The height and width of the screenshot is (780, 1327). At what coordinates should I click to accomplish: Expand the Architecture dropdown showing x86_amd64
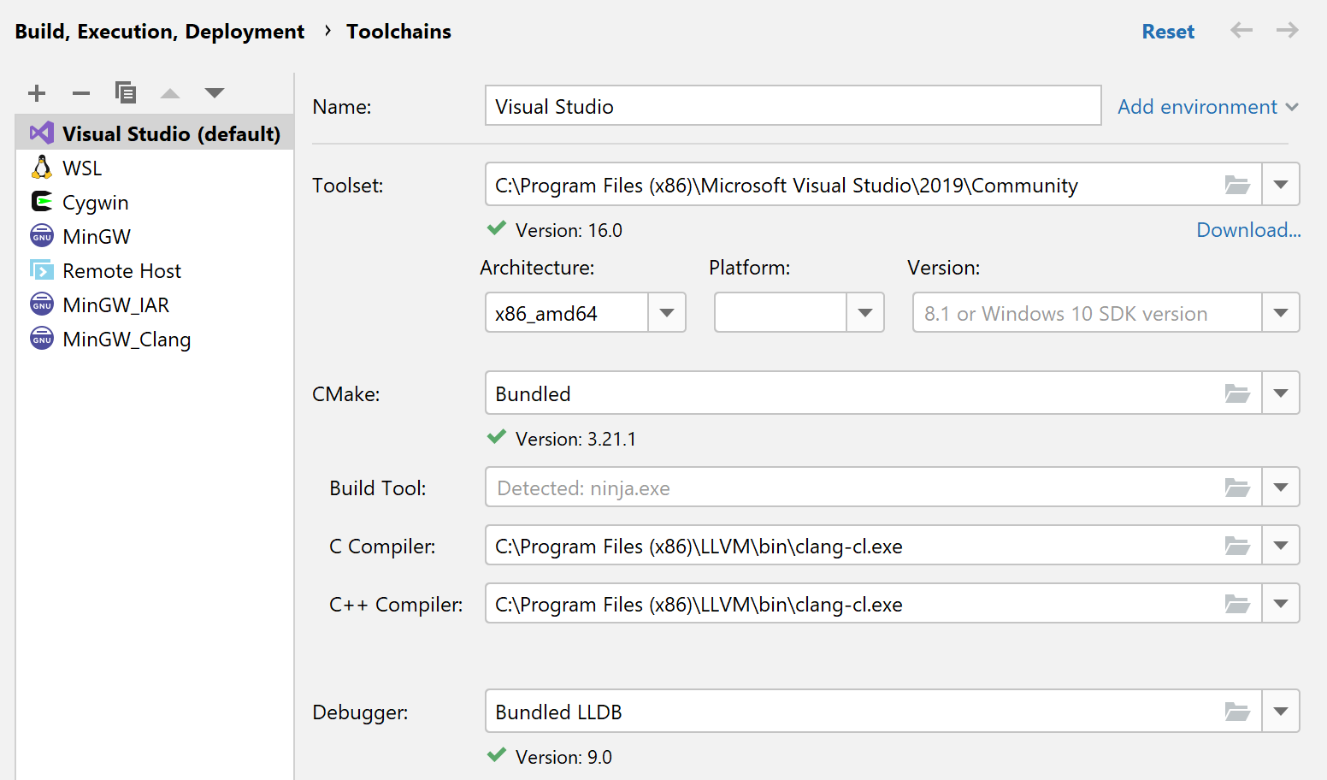click(666, 312)
